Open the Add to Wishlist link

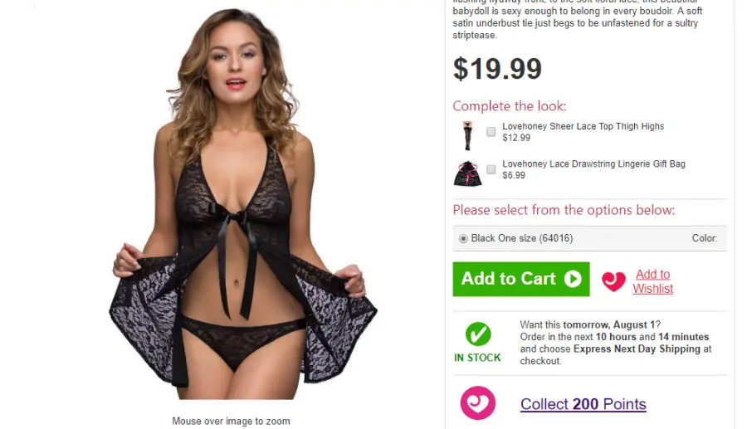click(x=652, y=281)
